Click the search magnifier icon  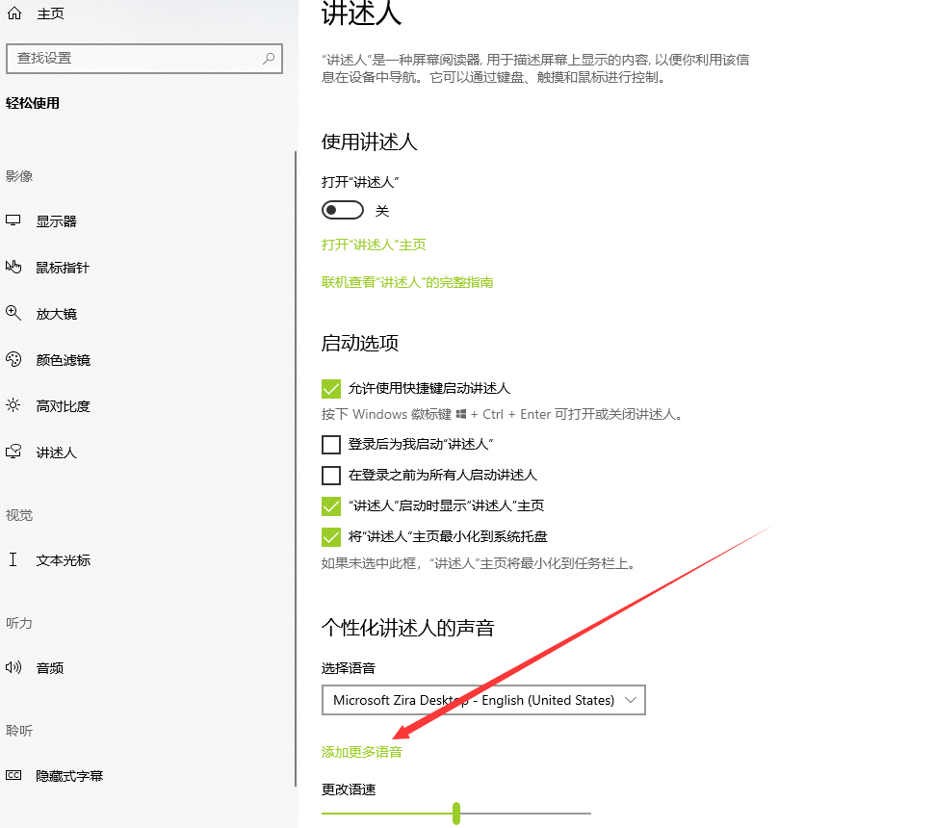click(269, 58)
